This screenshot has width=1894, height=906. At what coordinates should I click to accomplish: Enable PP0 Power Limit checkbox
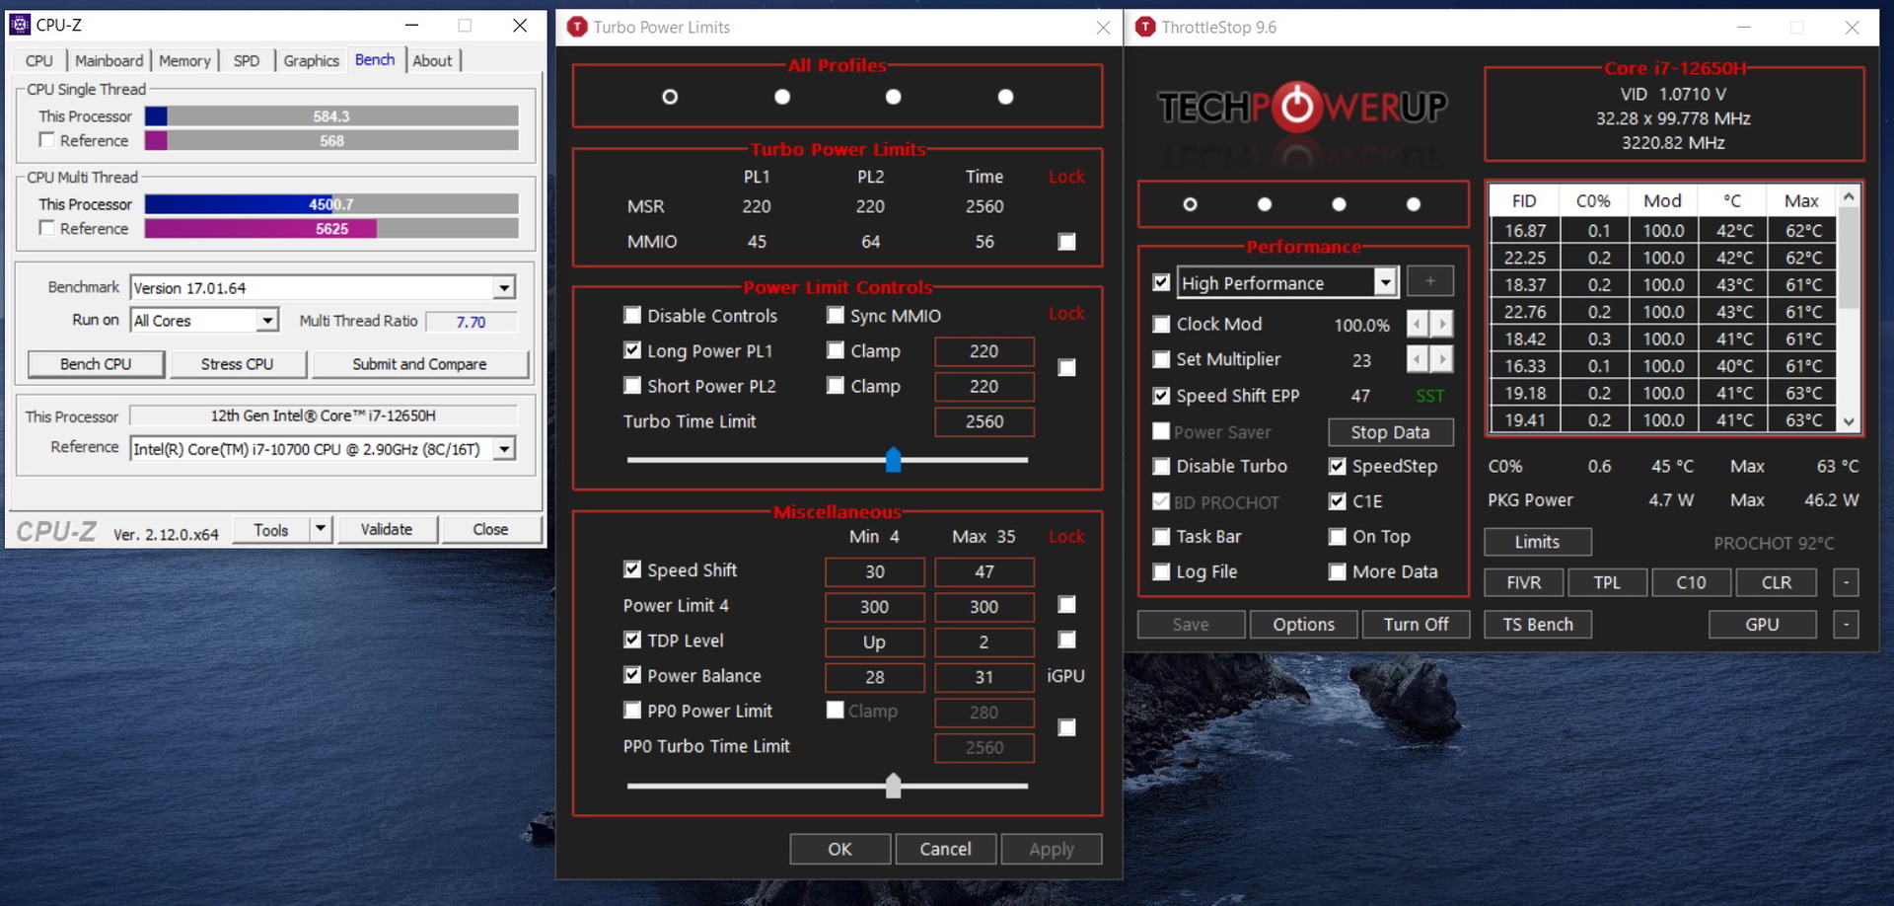tap(632, 711)
